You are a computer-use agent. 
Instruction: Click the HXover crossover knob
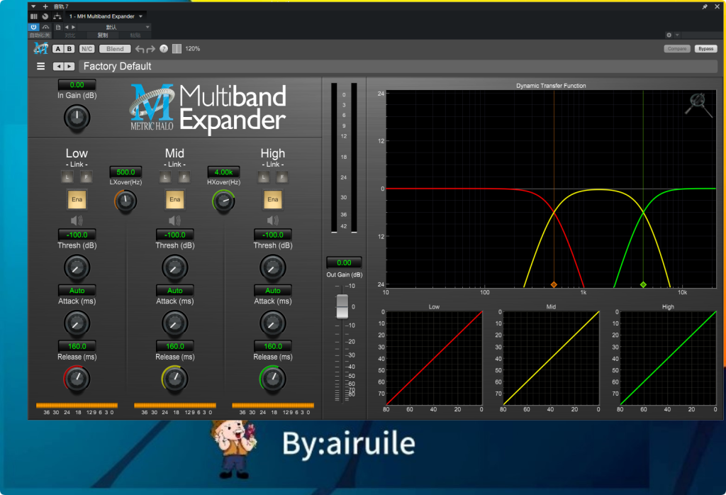tap(223, 201)
